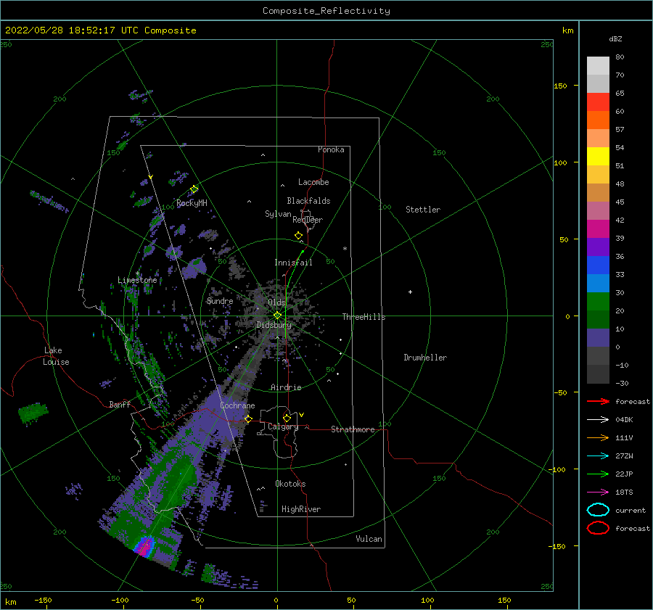
Task: Click the yellow 54 dBZ legend swatch
Action: point(598,156)
